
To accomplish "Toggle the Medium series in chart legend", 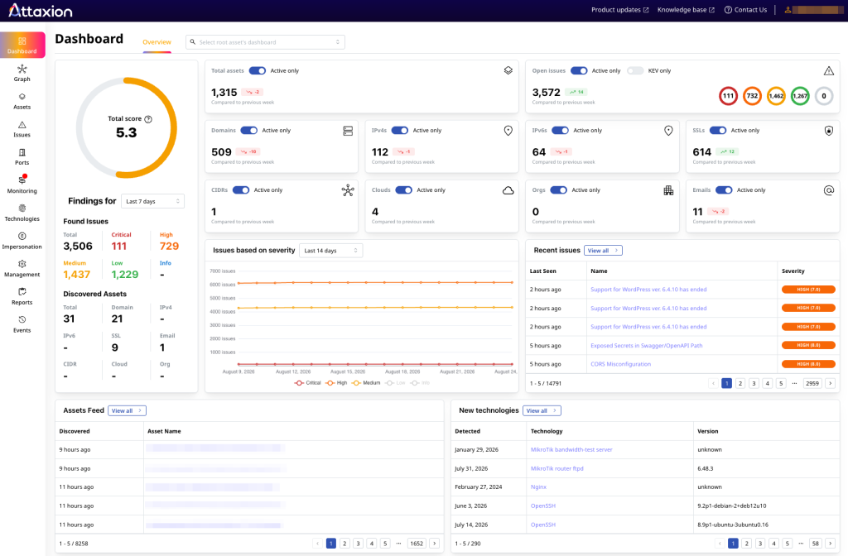I will tap(365, 383).
